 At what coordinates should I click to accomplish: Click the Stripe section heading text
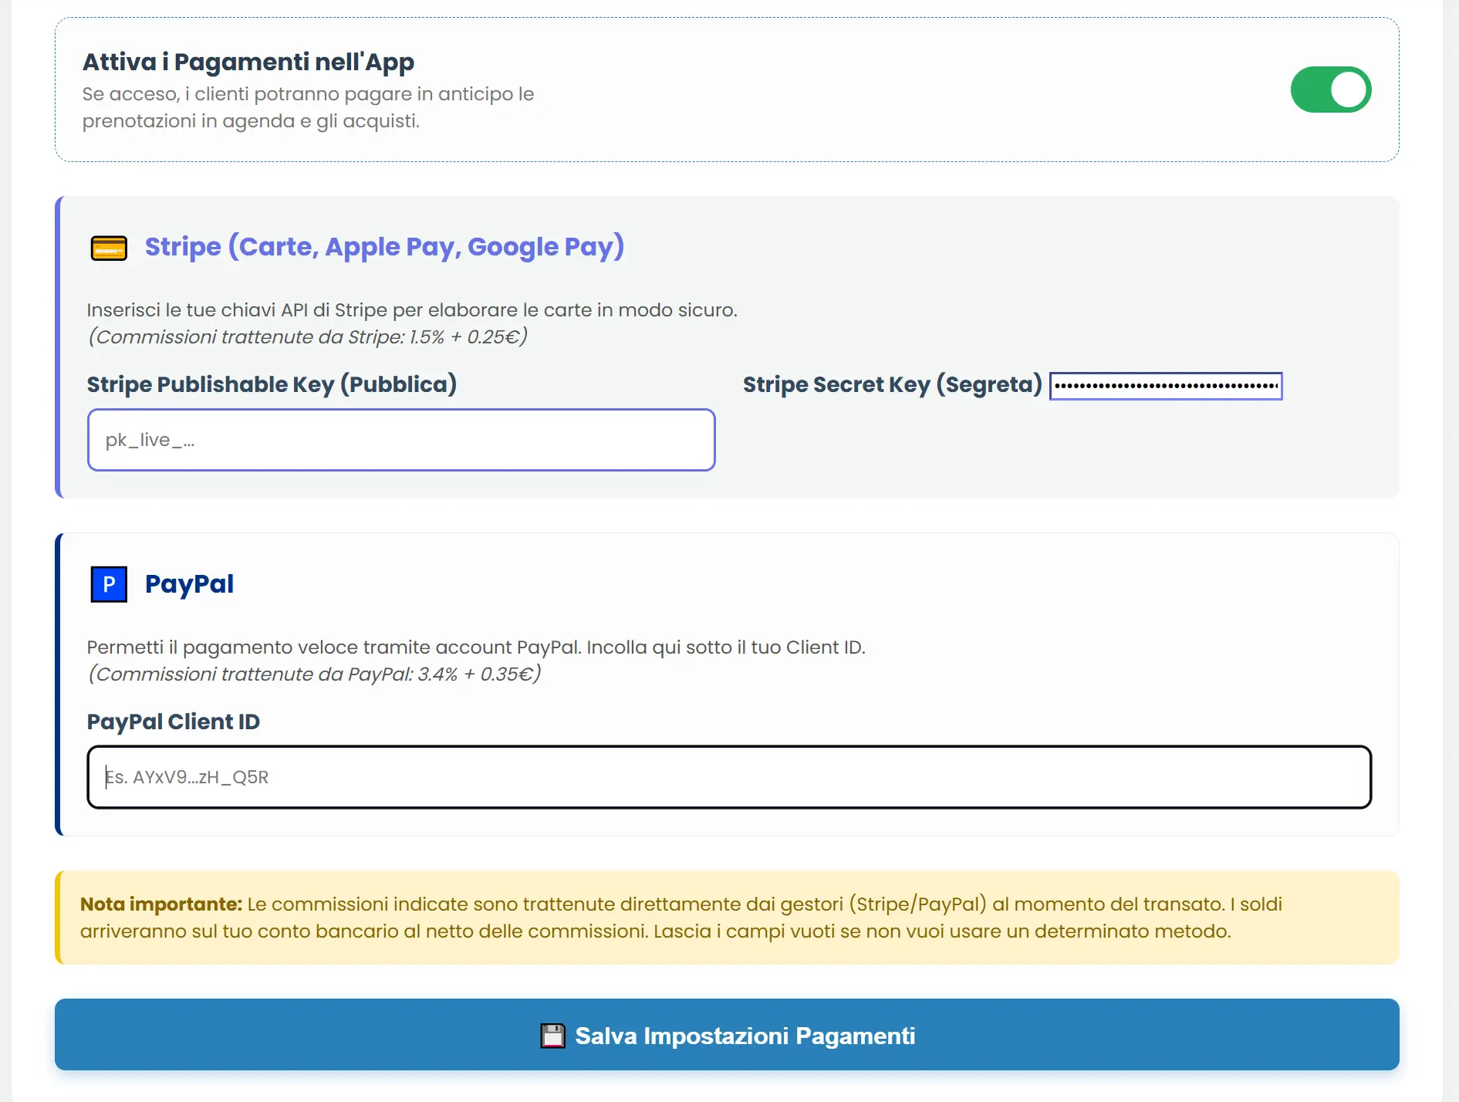(x=384, y=247)
